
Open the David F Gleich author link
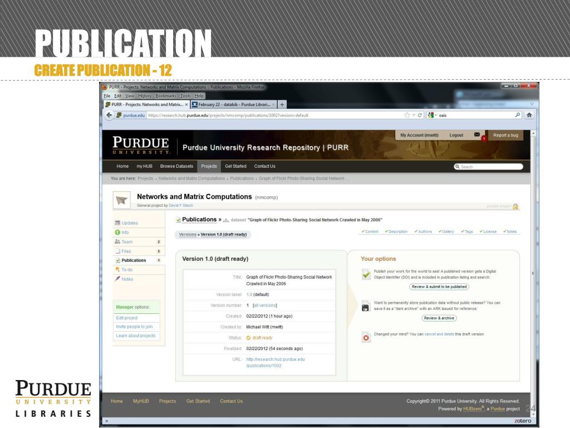point(181,205)
